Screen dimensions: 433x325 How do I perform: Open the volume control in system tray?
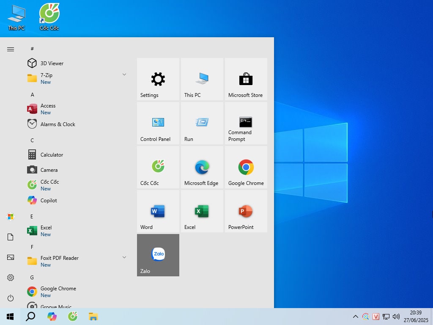tap(396, 317)
